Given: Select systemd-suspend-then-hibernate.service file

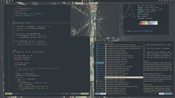Looking at the screenshot, I should point(123,86).
